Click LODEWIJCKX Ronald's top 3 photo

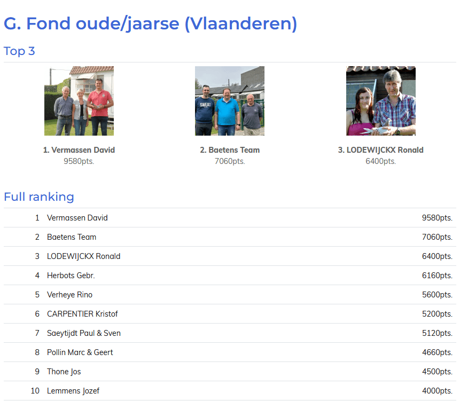pos(380,101)
